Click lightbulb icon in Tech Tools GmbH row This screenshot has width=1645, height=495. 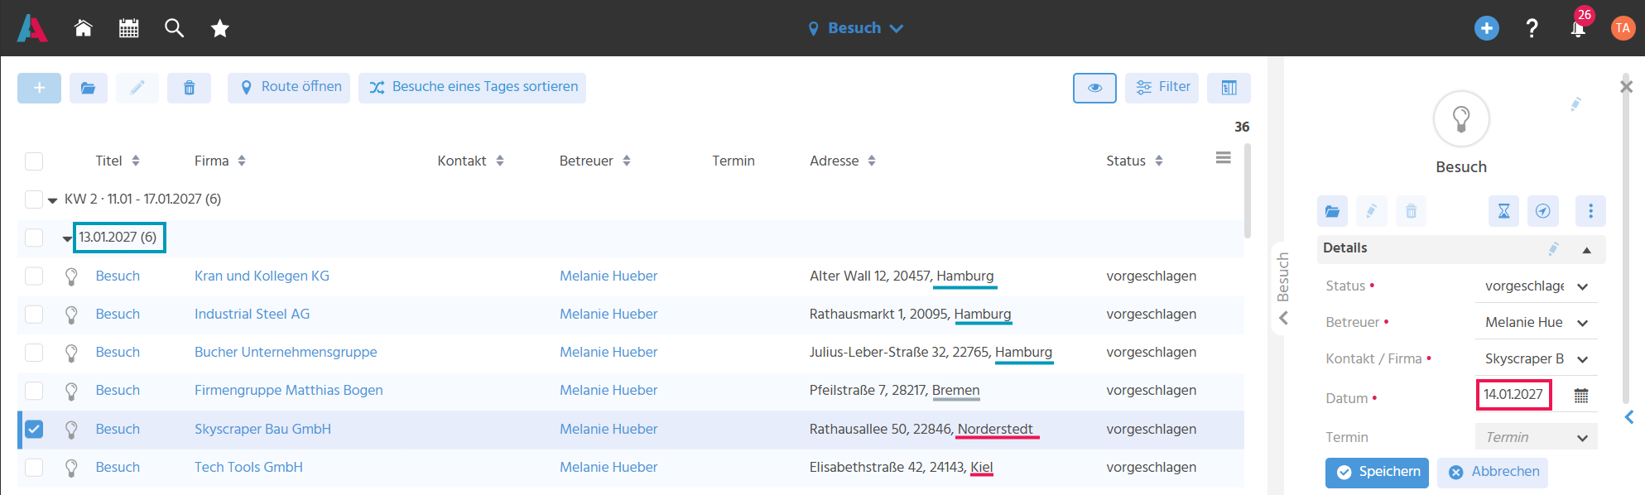(71, 468)
